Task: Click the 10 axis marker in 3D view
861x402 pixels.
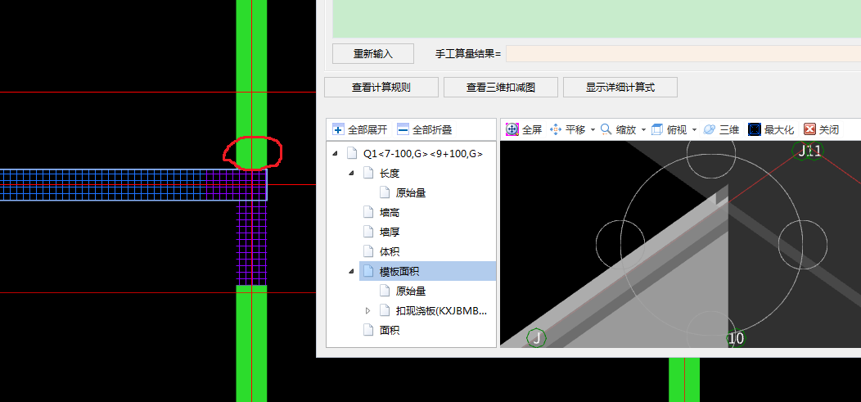Action: (x=736, y=338)
